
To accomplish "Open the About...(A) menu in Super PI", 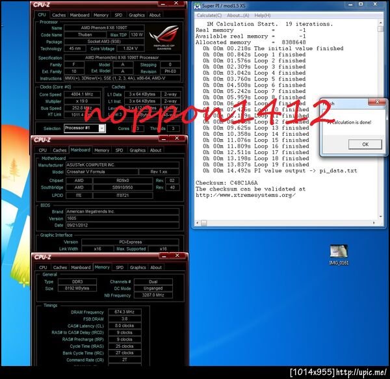I will (x=238, y=16).
